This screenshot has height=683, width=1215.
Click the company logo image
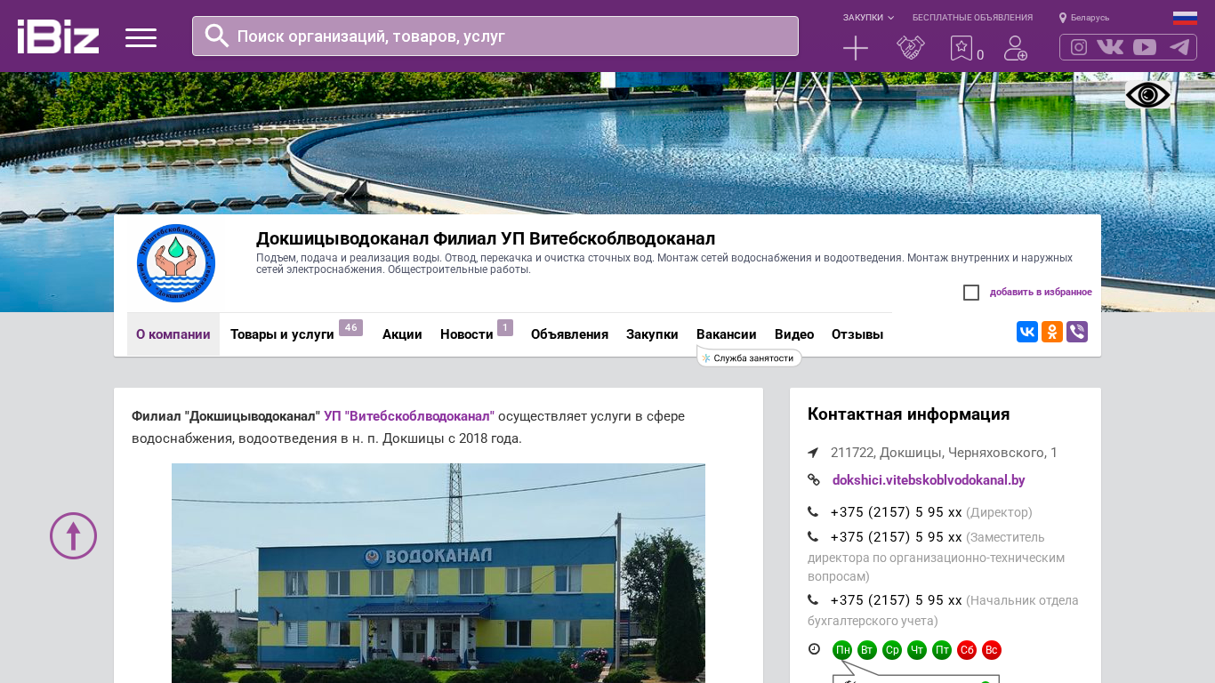pyautogui.click(x=176, y=263)
